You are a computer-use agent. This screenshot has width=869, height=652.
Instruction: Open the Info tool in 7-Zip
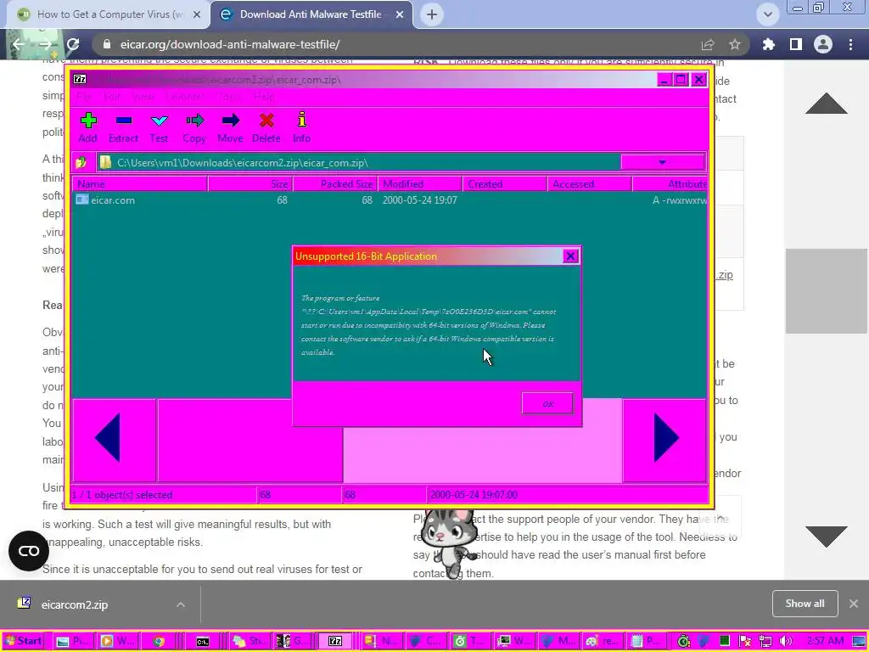tap(301, 128)
